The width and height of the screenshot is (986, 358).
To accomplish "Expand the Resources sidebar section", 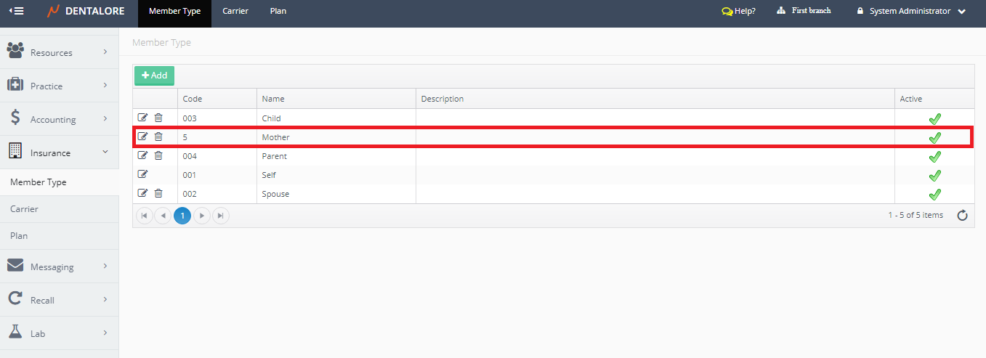I will tap(59, 52).
